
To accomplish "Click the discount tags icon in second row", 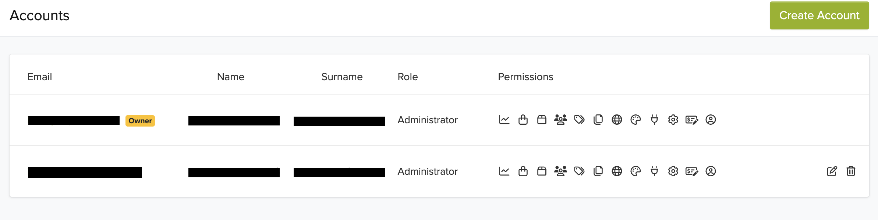I will click(x=579, y=171).
